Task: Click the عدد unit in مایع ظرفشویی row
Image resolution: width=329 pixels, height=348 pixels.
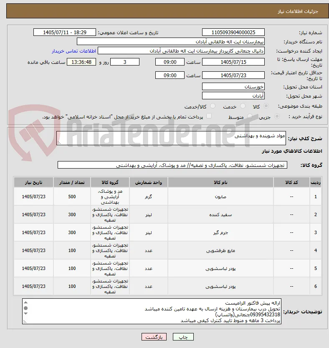Action: click(149, 251)
